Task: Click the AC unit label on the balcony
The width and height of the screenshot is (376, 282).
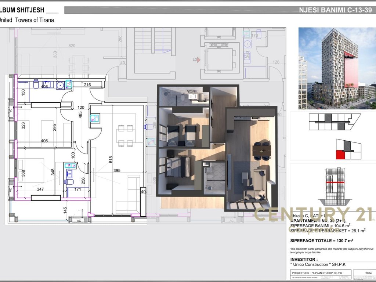Action: click(79, 221)
